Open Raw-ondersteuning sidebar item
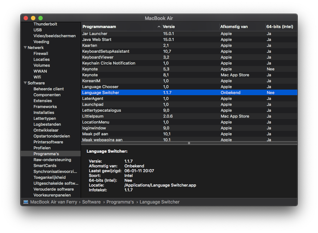 [52, 160]
